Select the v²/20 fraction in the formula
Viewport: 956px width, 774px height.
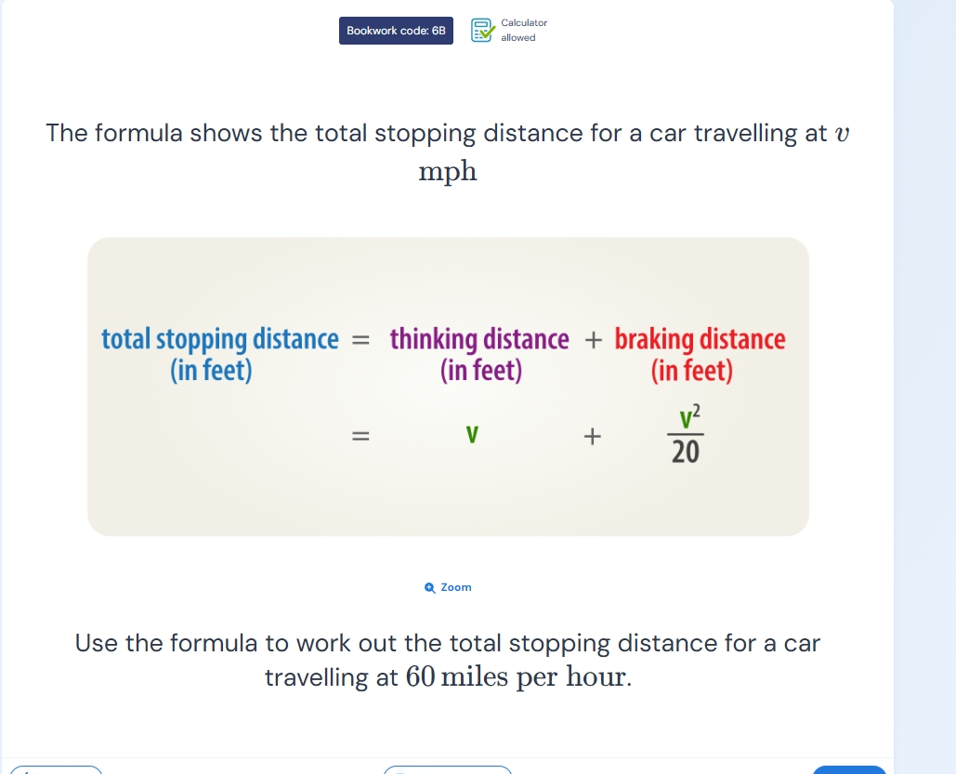coord(687,434)
